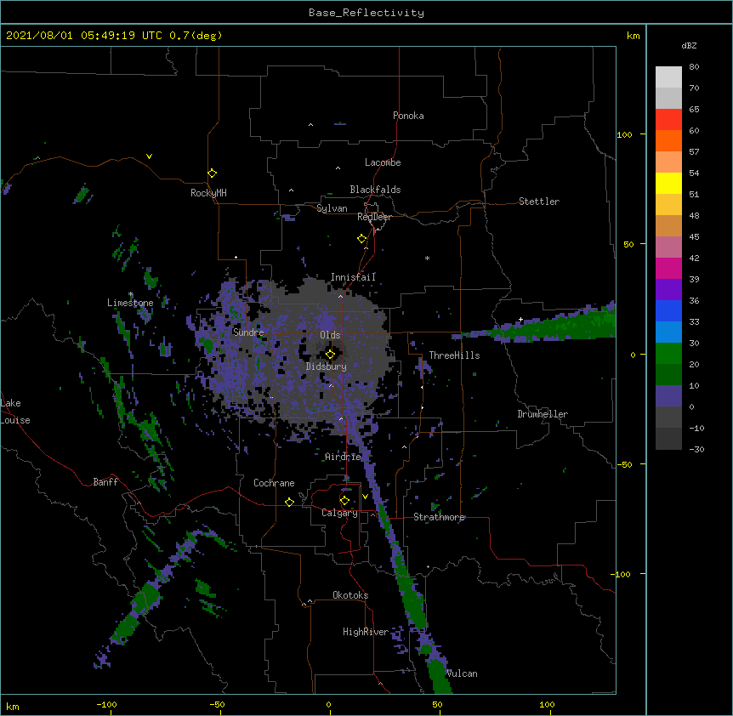
Task: Click the yellow diamond marker under Cochrane
Action: (x=289, y=502)
